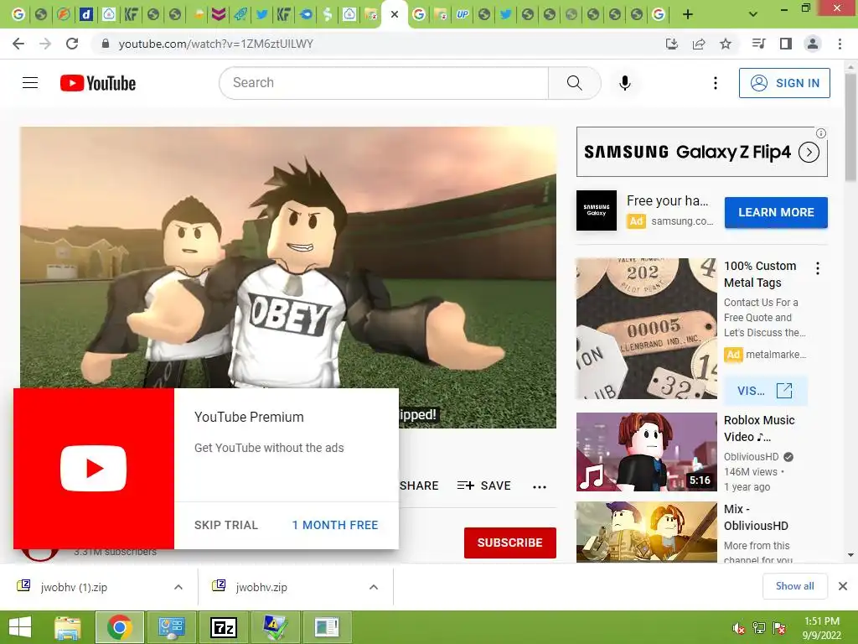858x644 pixels.
Task: Click the ad info icon on Samsung banner
Action: pyautogui.click(x=821, y=133)
